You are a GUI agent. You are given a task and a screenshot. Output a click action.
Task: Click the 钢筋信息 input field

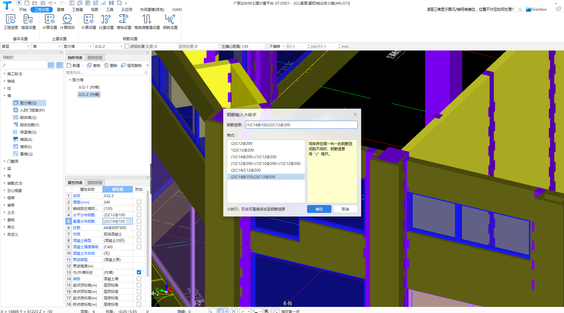point(301,125)
